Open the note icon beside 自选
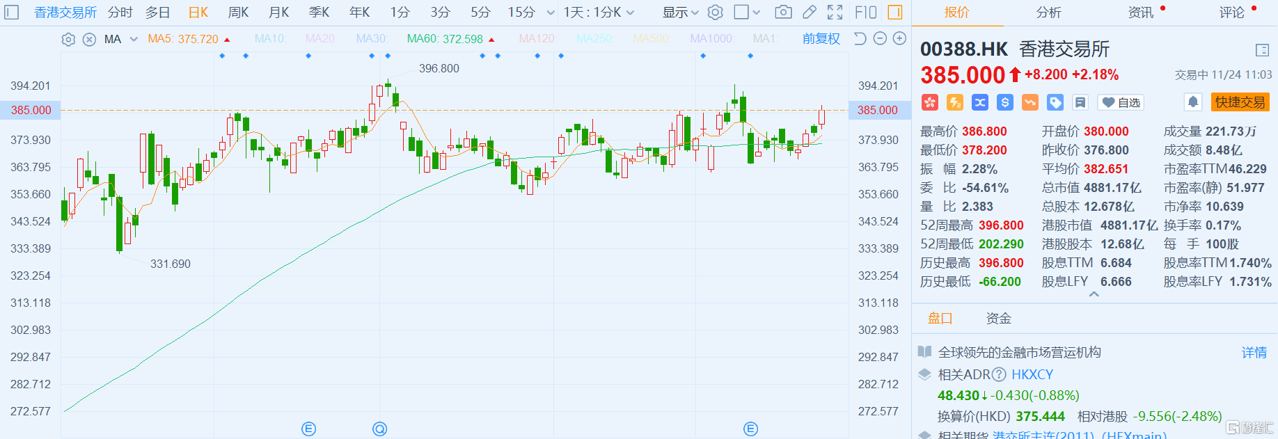The image size is (1278, 439). click(1080, 103)
